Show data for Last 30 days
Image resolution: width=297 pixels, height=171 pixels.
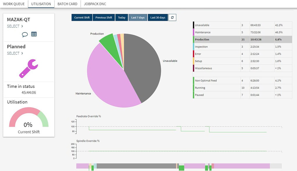158,18
